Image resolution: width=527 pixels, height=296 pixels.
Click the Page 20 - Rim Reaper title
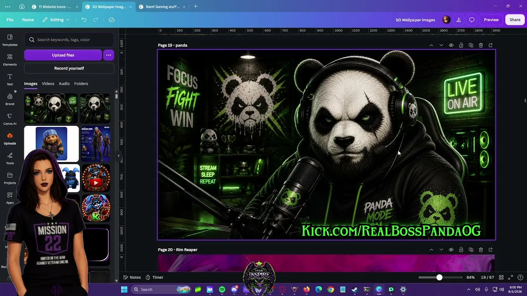[177, 250]
